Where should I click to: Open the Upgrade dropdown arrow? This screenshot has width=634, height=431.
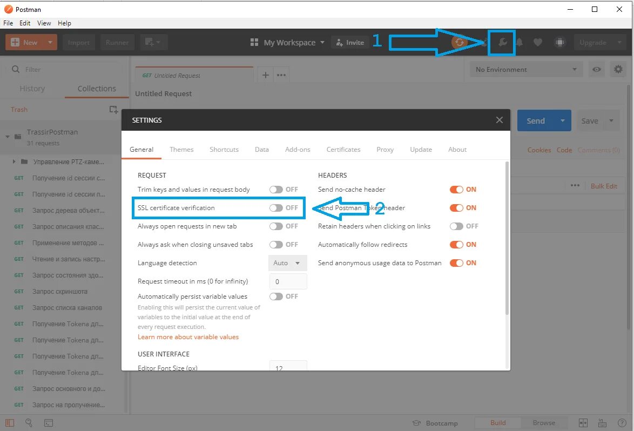point(619,42)
